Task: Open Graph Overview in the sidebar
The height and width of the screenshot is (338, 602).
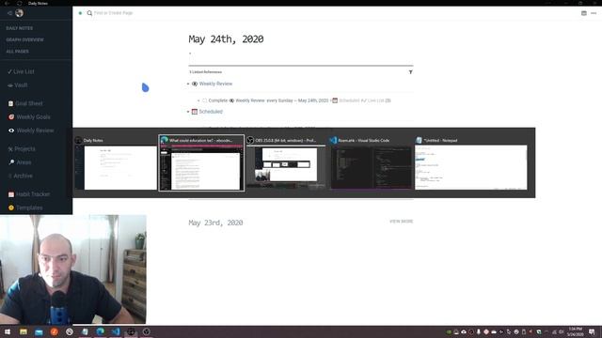Action: coord(25,39)
